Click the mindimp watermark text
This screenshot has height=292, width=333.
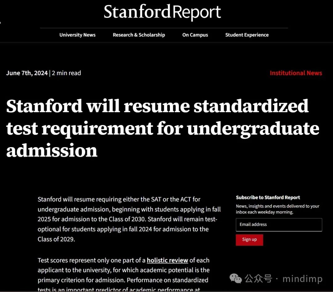[x=302, y=279]
